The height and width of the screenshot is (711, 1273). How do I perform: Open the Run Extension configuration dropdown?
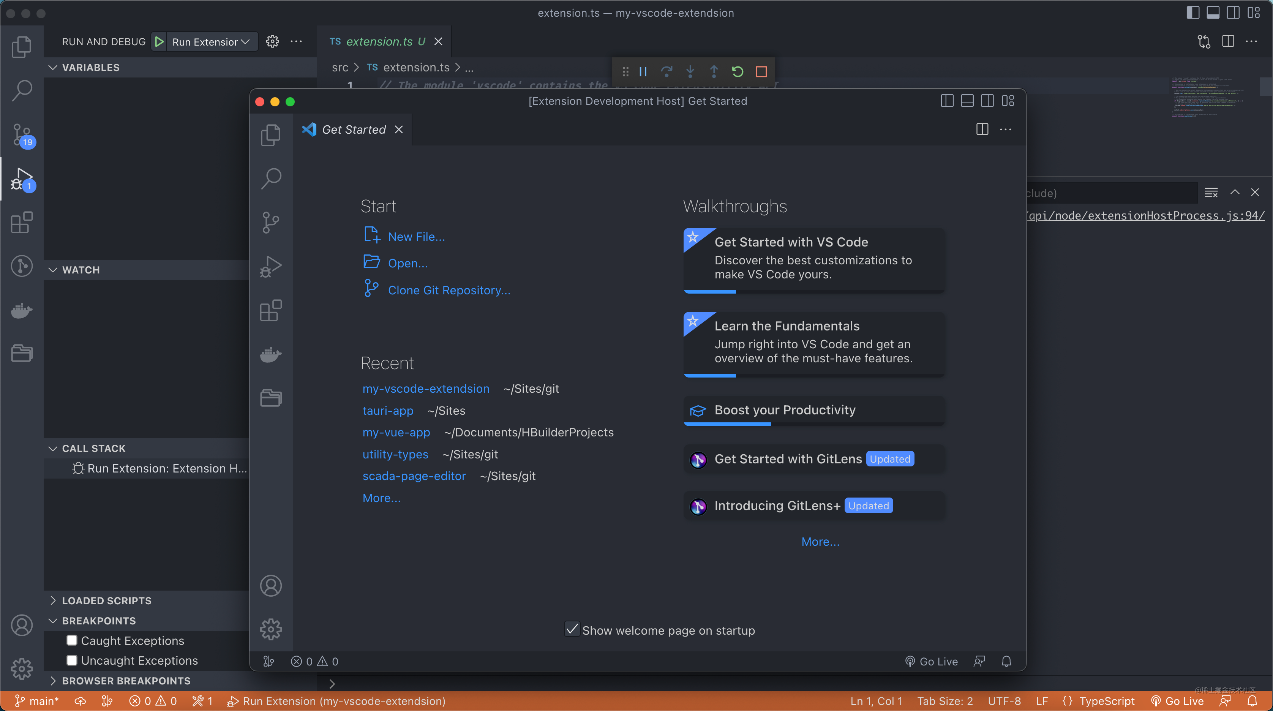[246, 41]
